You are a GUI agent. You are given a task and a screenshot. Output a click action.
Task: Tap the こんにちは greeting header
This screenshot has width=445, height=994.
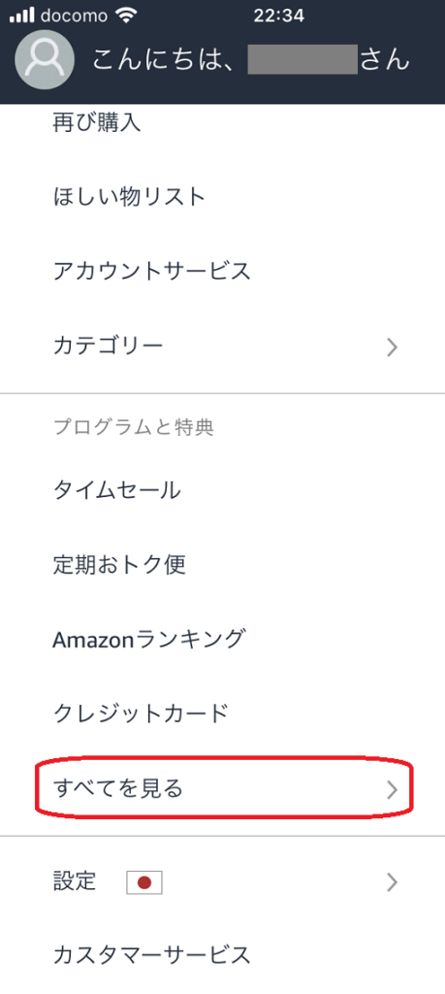pos(251,59)
